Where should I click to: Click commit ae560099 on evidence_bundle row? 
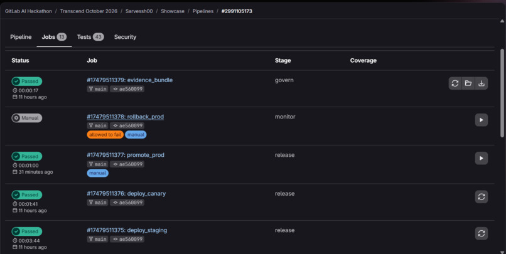point(127,89)
